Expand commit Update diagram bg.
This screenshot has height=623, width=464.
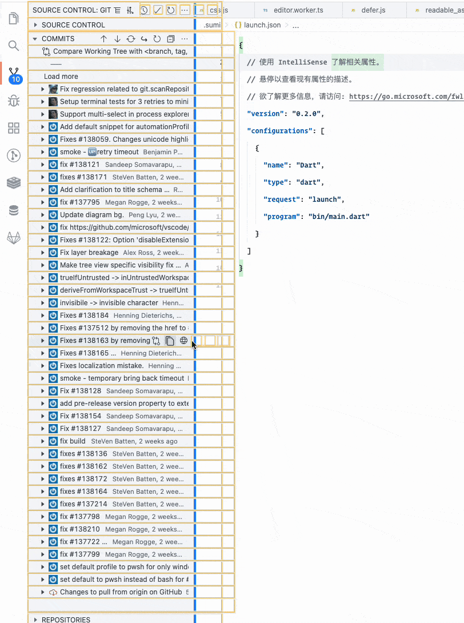tap(42, 215)
